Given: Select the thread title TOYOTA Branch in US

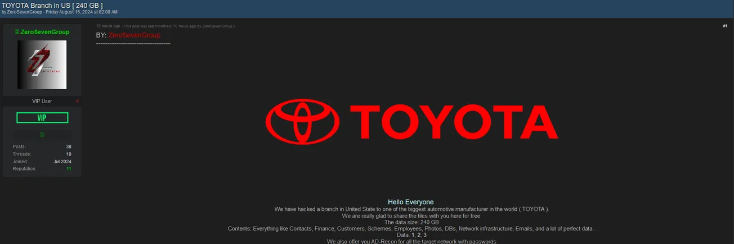Looking at the screenshot, I should tap(52, 5).
